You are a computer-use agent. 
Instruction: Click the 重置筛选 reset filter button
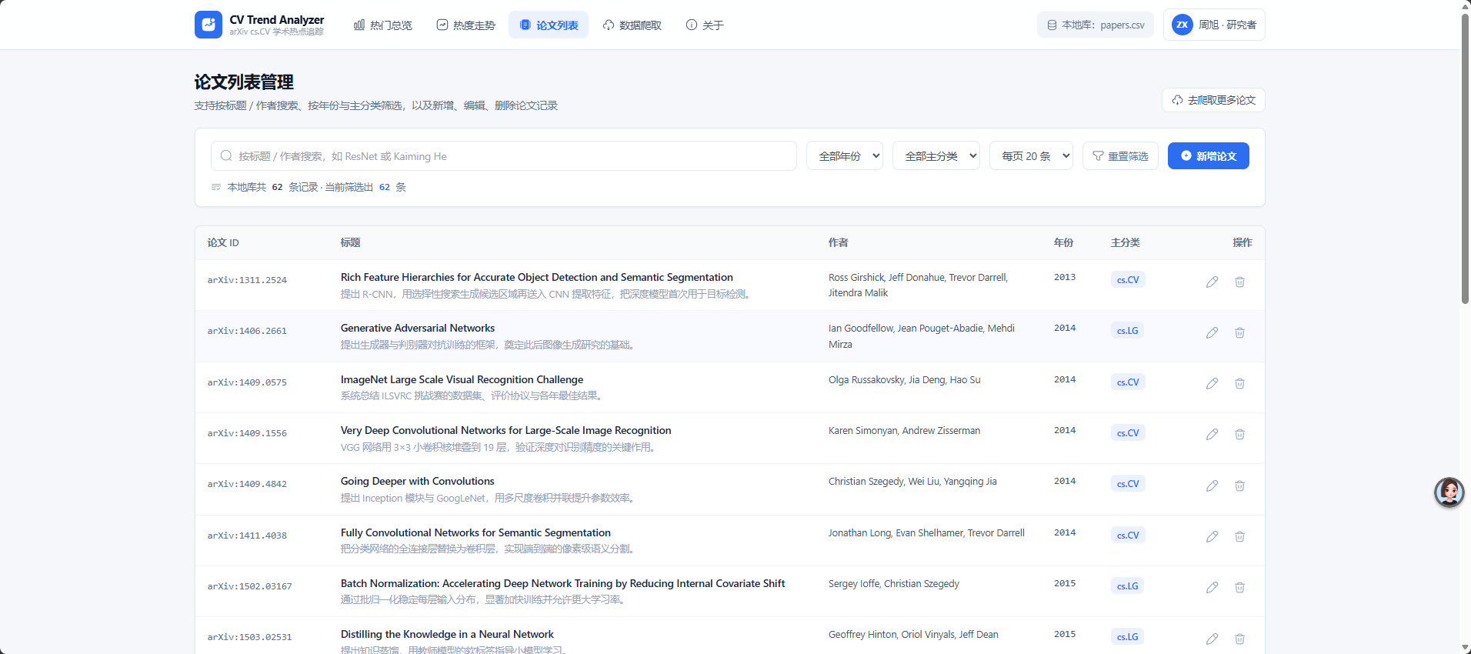click(x=1120, y=156)
